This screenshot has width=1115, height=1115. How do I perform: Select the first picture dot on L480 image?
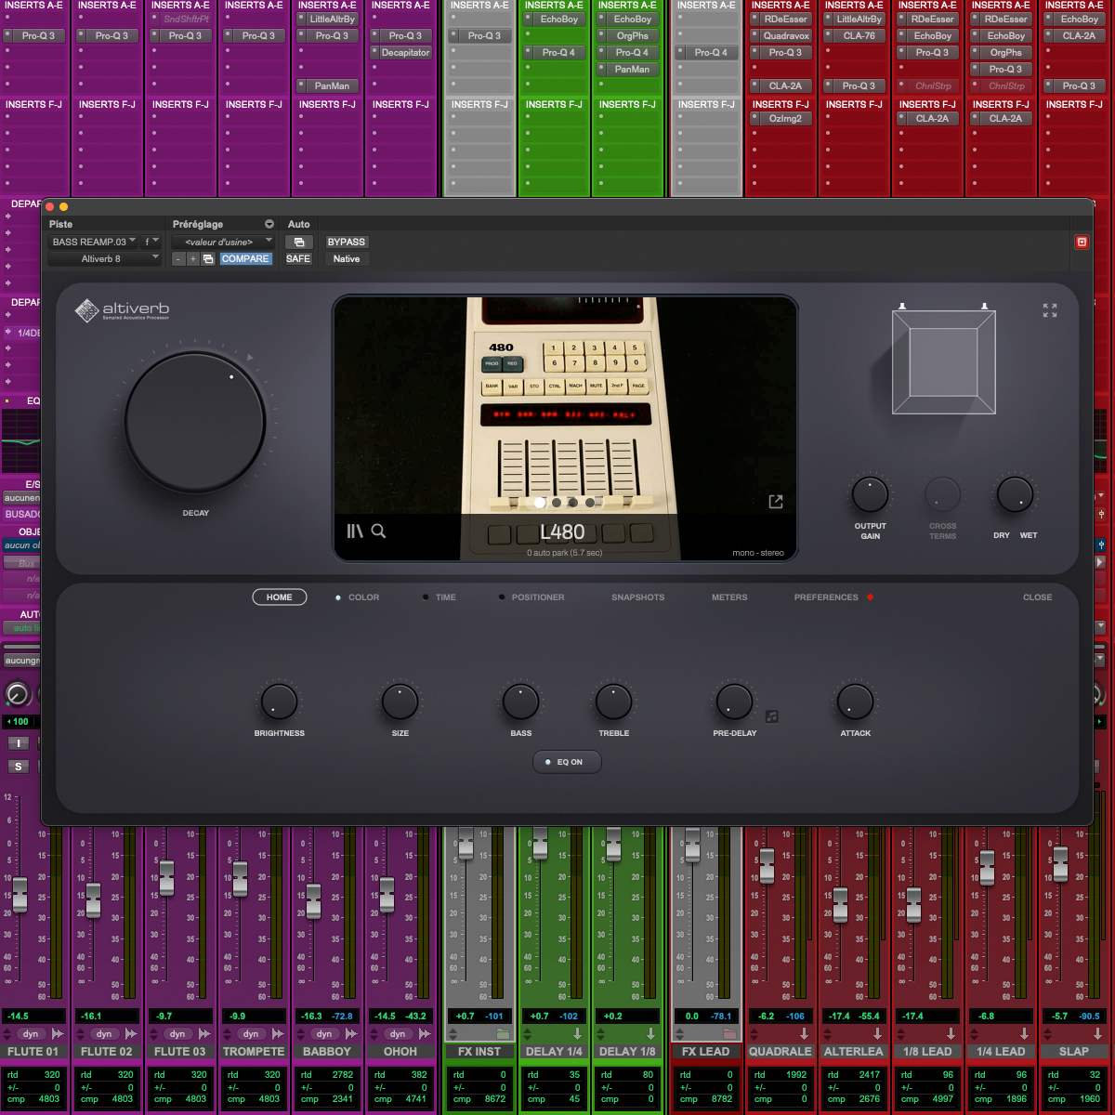540,503
